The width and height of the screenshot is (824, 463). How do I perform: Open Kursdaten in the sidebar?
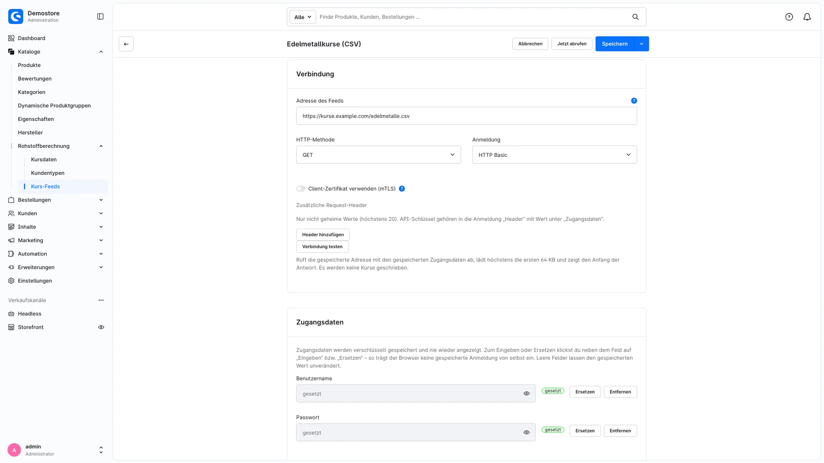[44, 159]
